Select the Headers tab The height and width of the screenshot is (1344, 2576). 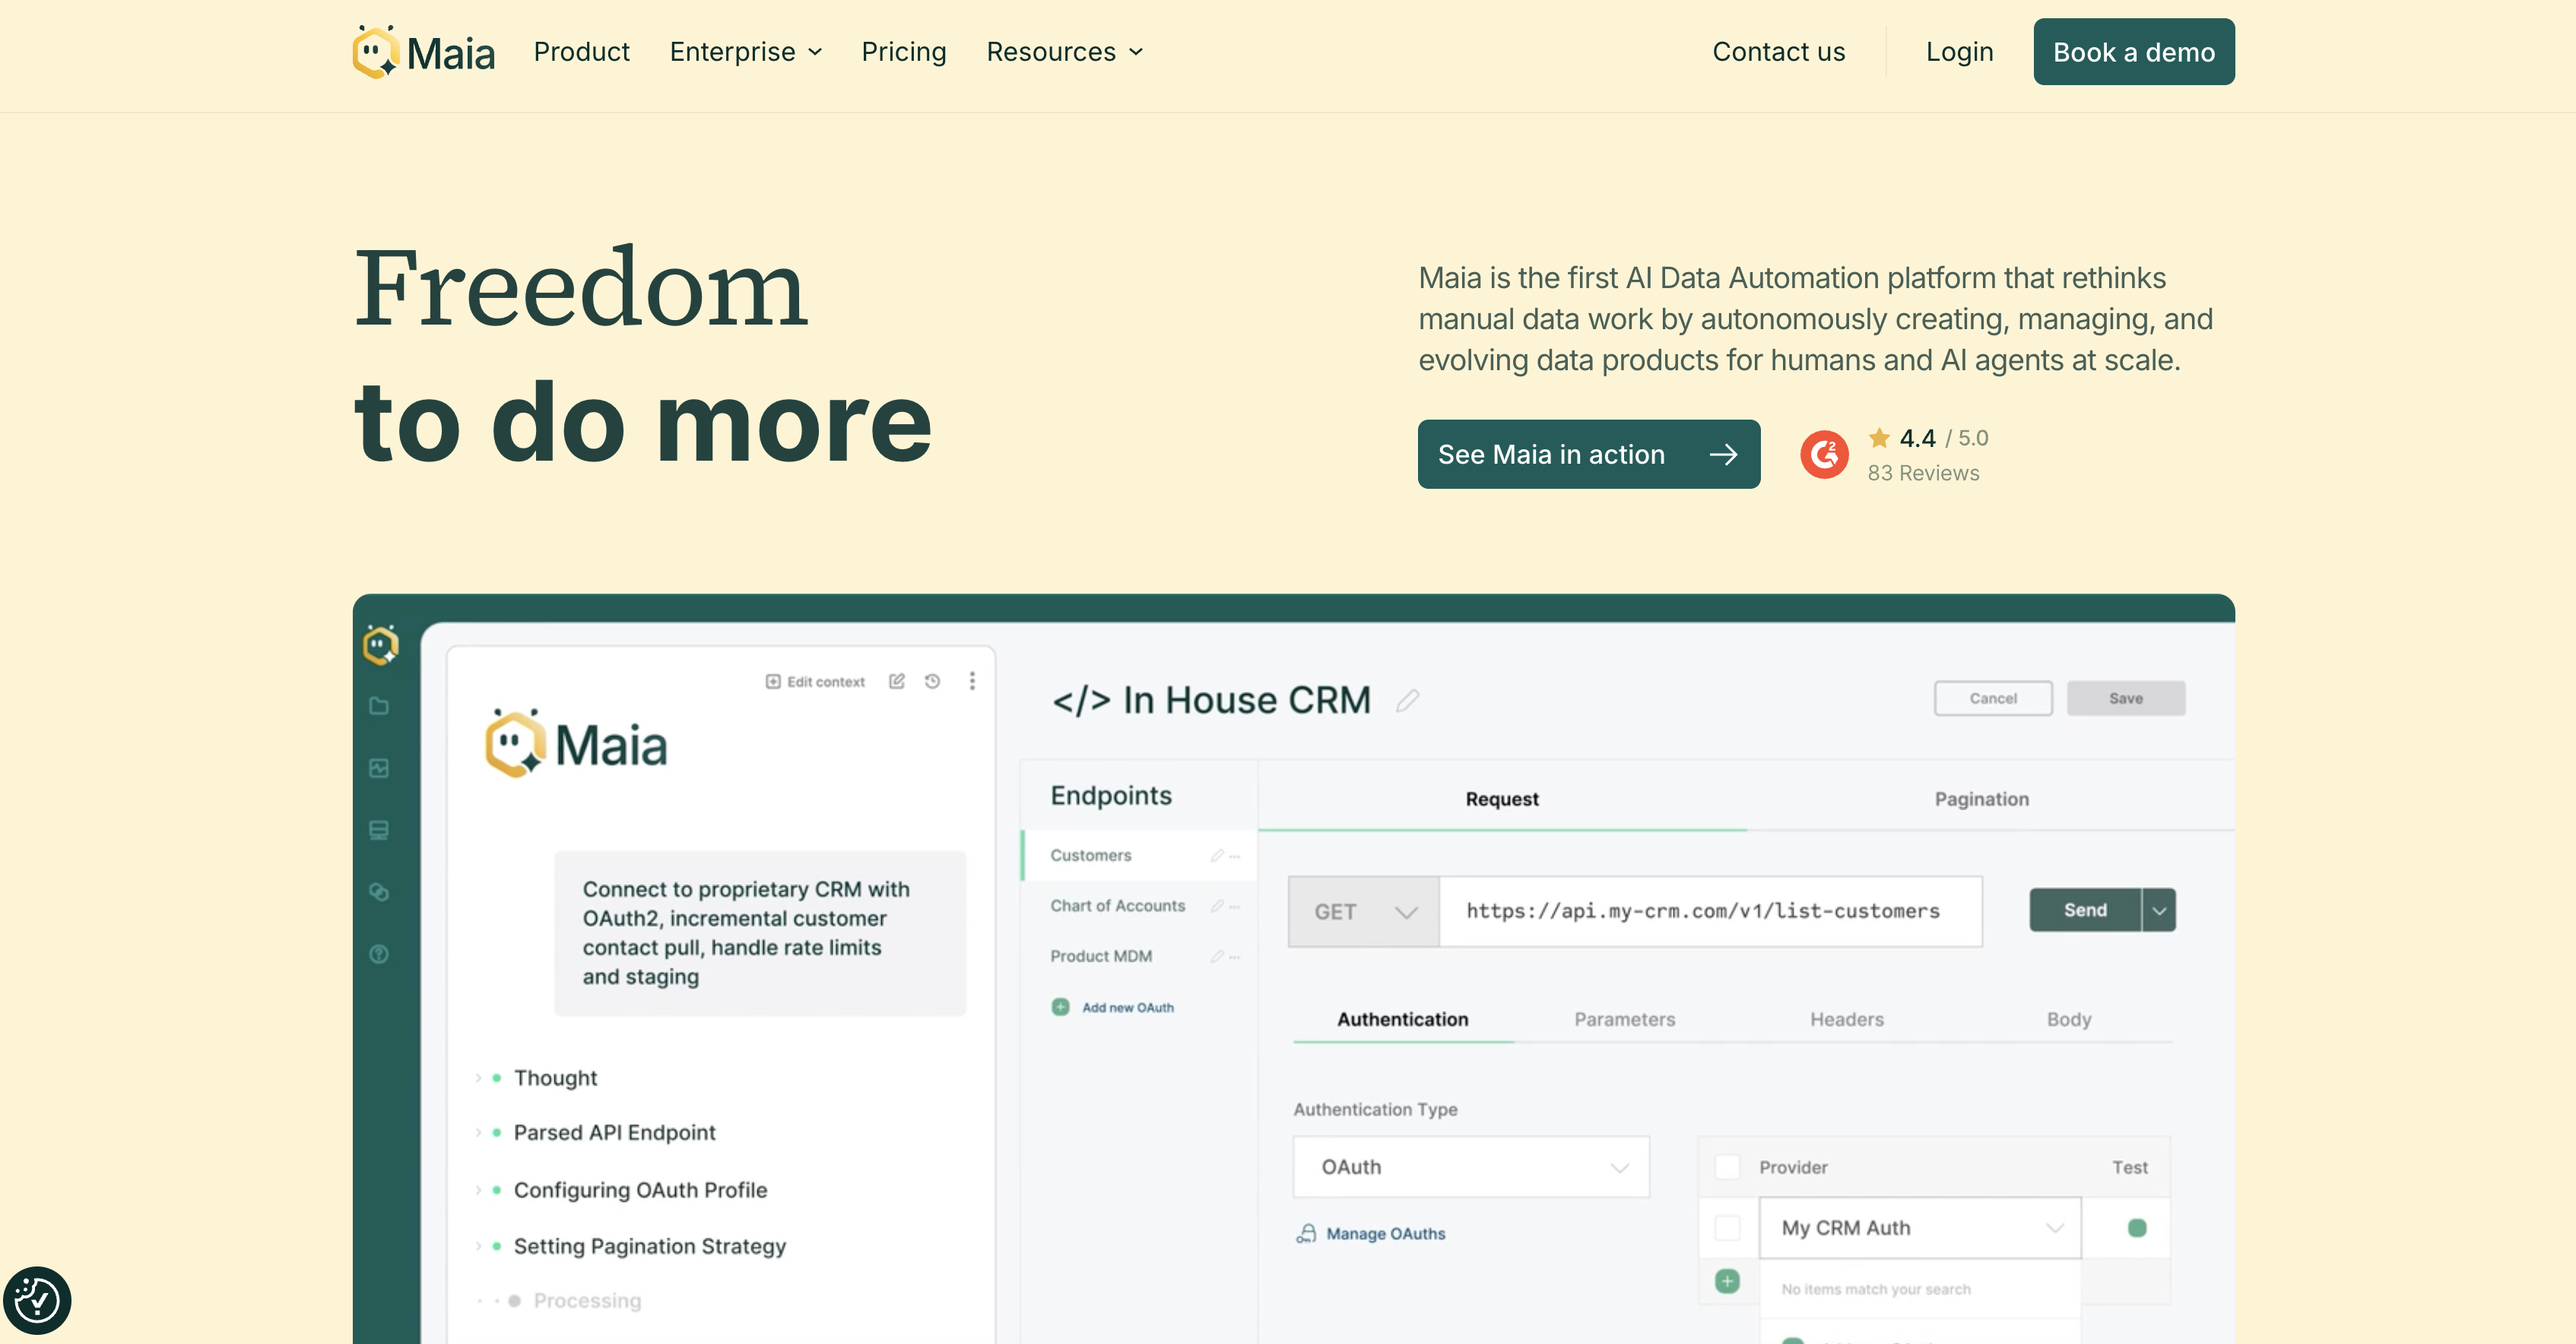[1847, 1019]
